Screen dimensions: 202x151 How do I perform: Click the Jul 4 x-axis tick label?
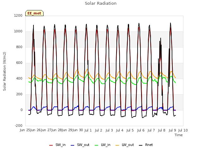(x=120, y=130)
